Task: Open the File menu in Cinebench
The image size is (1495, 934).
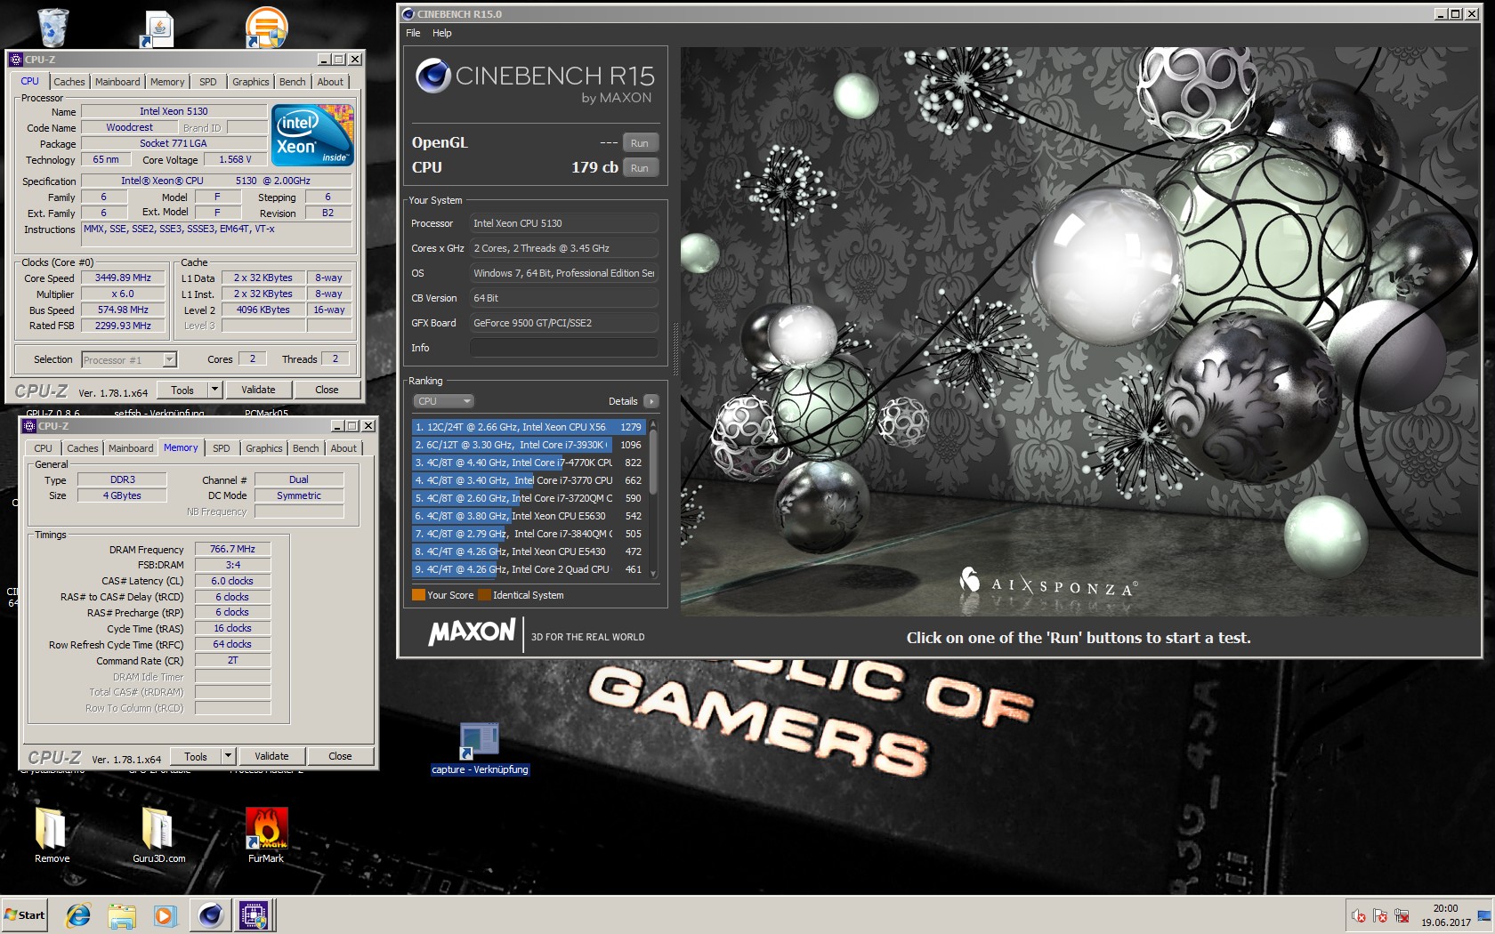Action: tap(413, 33)
